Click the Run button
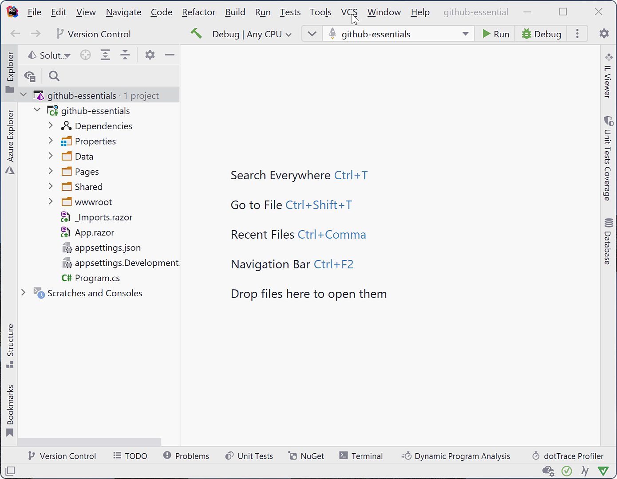Image resolution: width=617 pixels, height=479 pixels. point(495,34)
